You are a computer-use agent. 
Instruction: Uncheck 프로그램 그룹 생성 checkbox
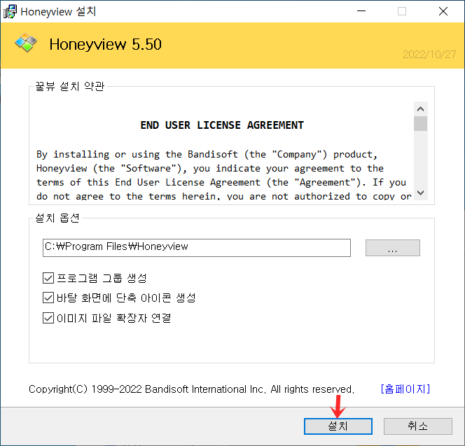(48, 278)
